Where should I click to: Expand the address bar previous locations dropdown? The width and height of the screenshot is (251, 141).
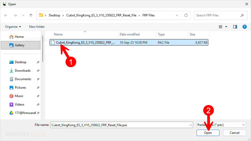[177, 15]
